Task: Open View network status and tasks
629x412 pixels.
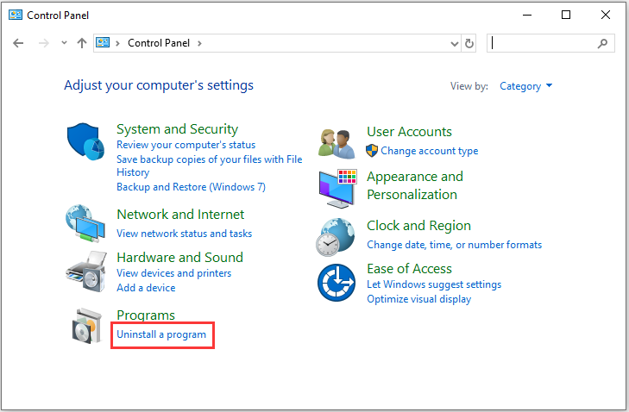Action: click(x=184, y=234)
